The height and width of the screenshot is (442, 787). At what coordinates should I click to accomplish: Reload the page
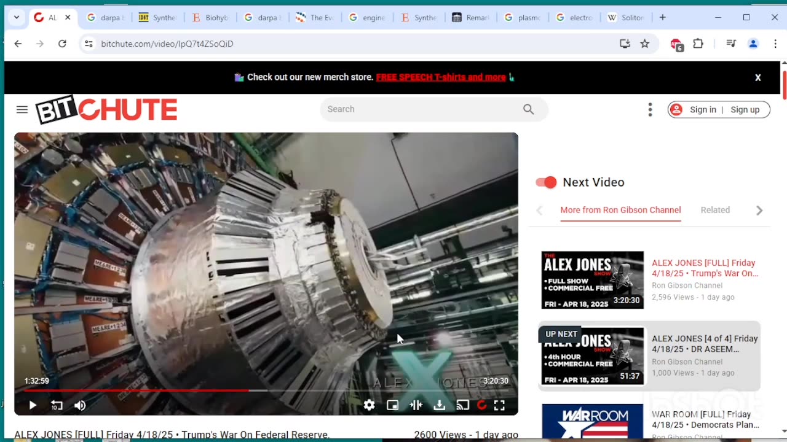pyautogui.click(x=62, y=44)
